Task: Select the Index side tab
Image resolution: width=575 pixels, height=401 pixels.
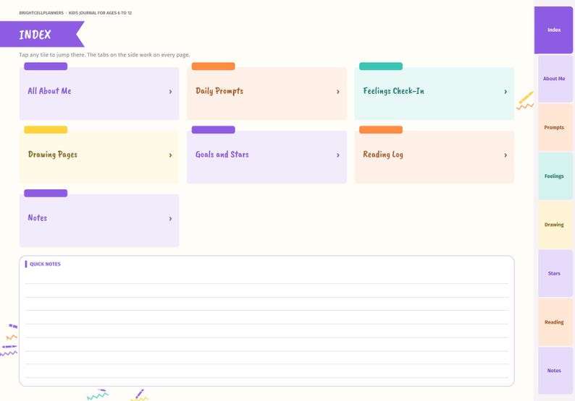Action: pos(554,30)
